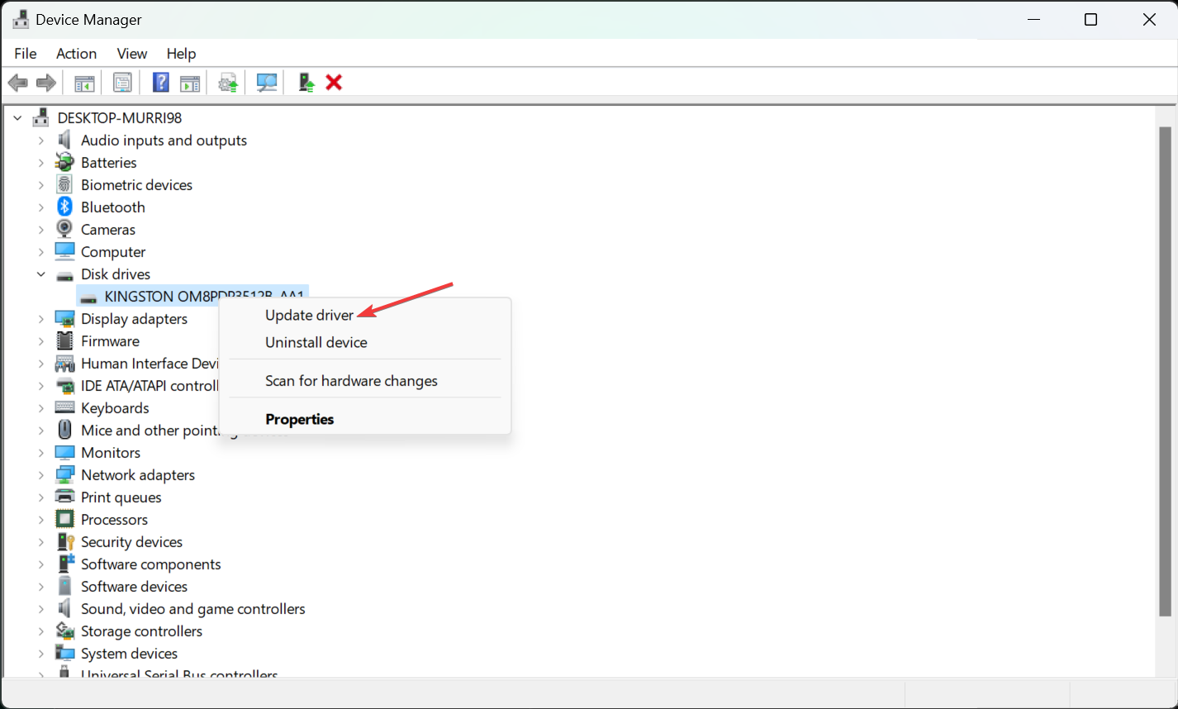Click the Storage controllers icon
Screen dimensions: 1178x709
click(64, 630)
